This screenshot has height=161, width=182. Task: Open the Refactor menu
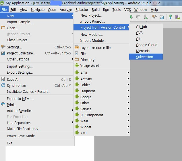pyautogui.click(x=82, y=10)
